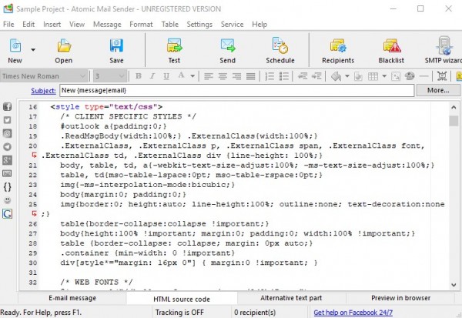This screenshot has width=462, height=318.
Task: Expand the table dropdown arrow
Action: point(384,76)
